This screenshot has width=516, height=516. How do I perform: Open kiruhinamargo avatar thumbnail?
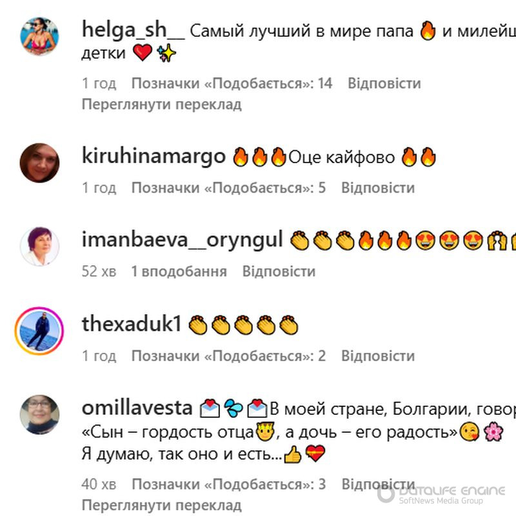coord(39,163)
